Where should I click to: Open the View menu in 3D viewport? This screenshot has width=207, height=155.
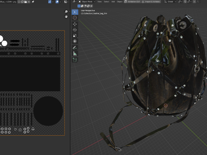(x=100, y=2)
